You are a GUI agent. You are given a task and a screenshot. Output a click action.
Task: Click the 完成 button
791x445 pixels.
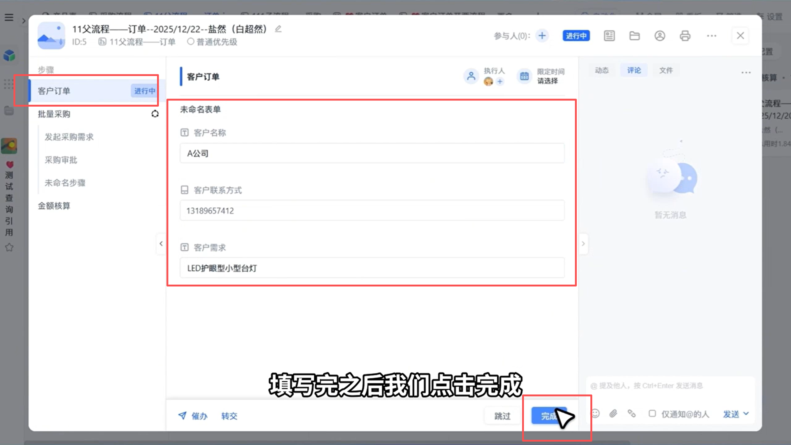point(549,416)
